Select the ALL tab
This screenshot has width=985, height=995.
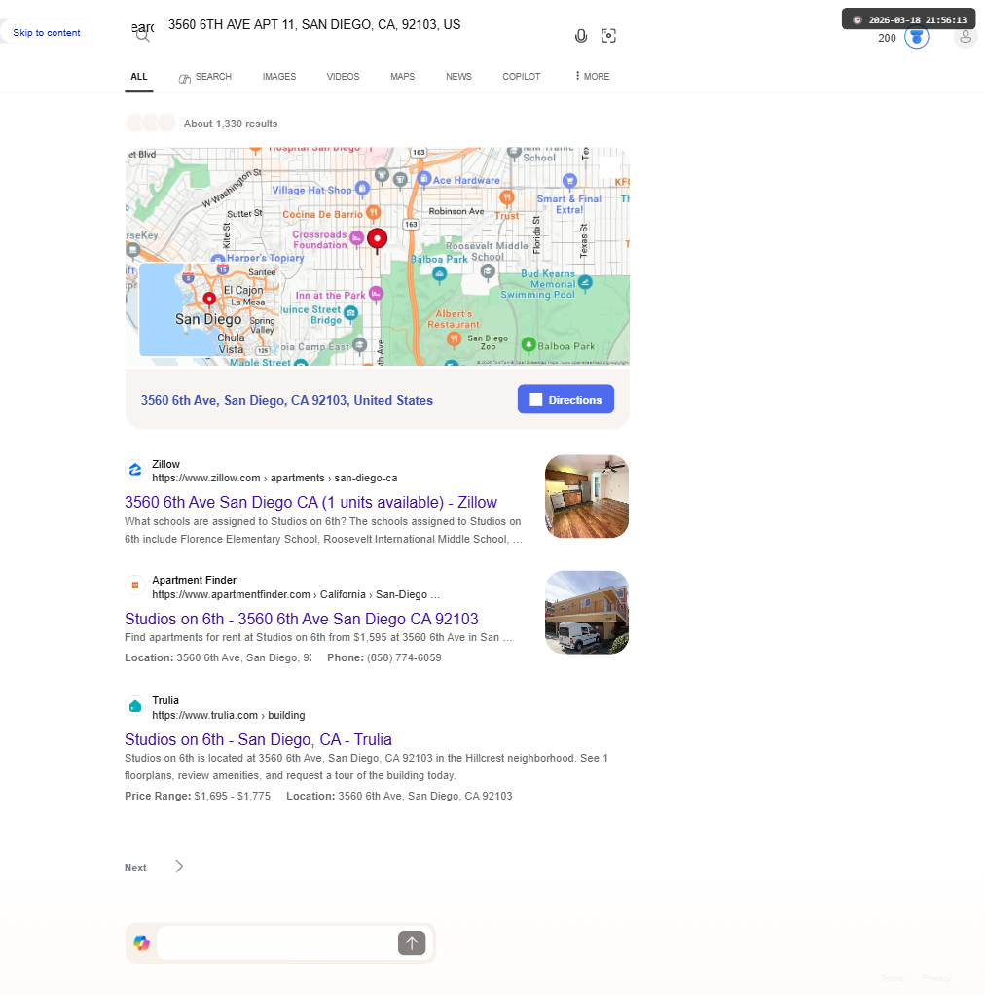point(139,76)
